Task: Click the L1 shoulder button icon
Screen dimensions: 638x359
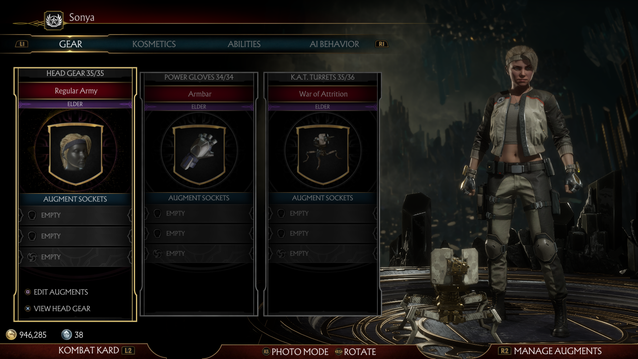Action: (22, 44)
